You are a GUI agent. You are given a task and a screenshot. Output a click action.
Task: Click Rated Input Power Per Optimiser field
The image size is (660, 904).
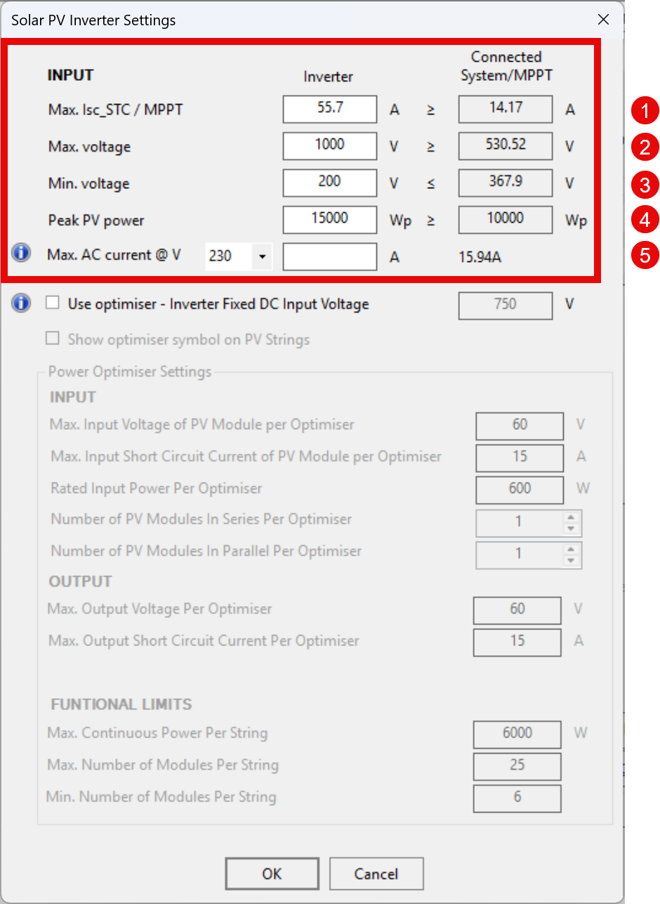tap(520, 490)
